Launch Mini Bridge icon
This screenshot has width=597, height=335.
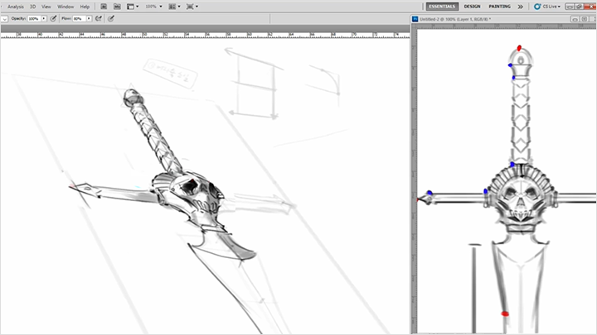[x=117, y=7]
